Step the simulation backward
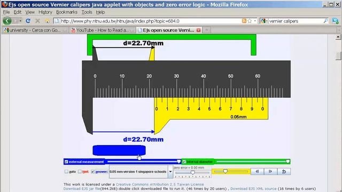 (257, 172)
